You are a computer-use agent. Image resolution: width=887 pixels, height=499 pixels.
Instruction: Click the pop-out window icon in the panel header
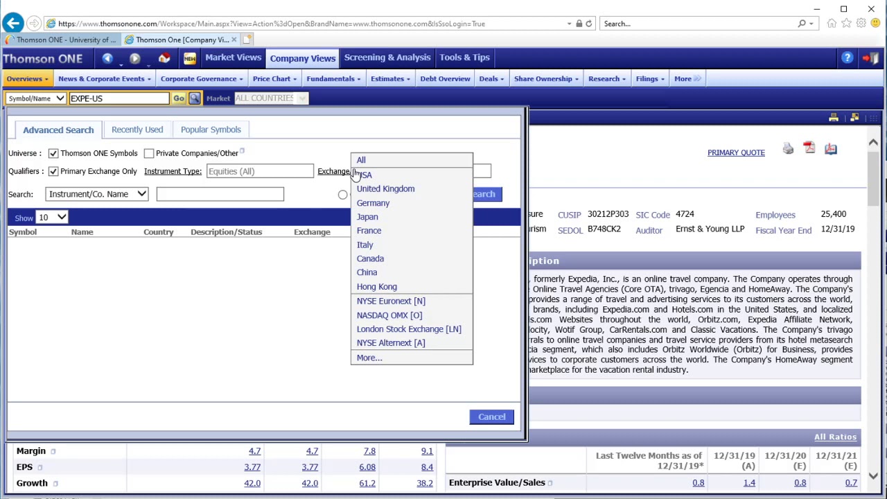click(854, 117)
